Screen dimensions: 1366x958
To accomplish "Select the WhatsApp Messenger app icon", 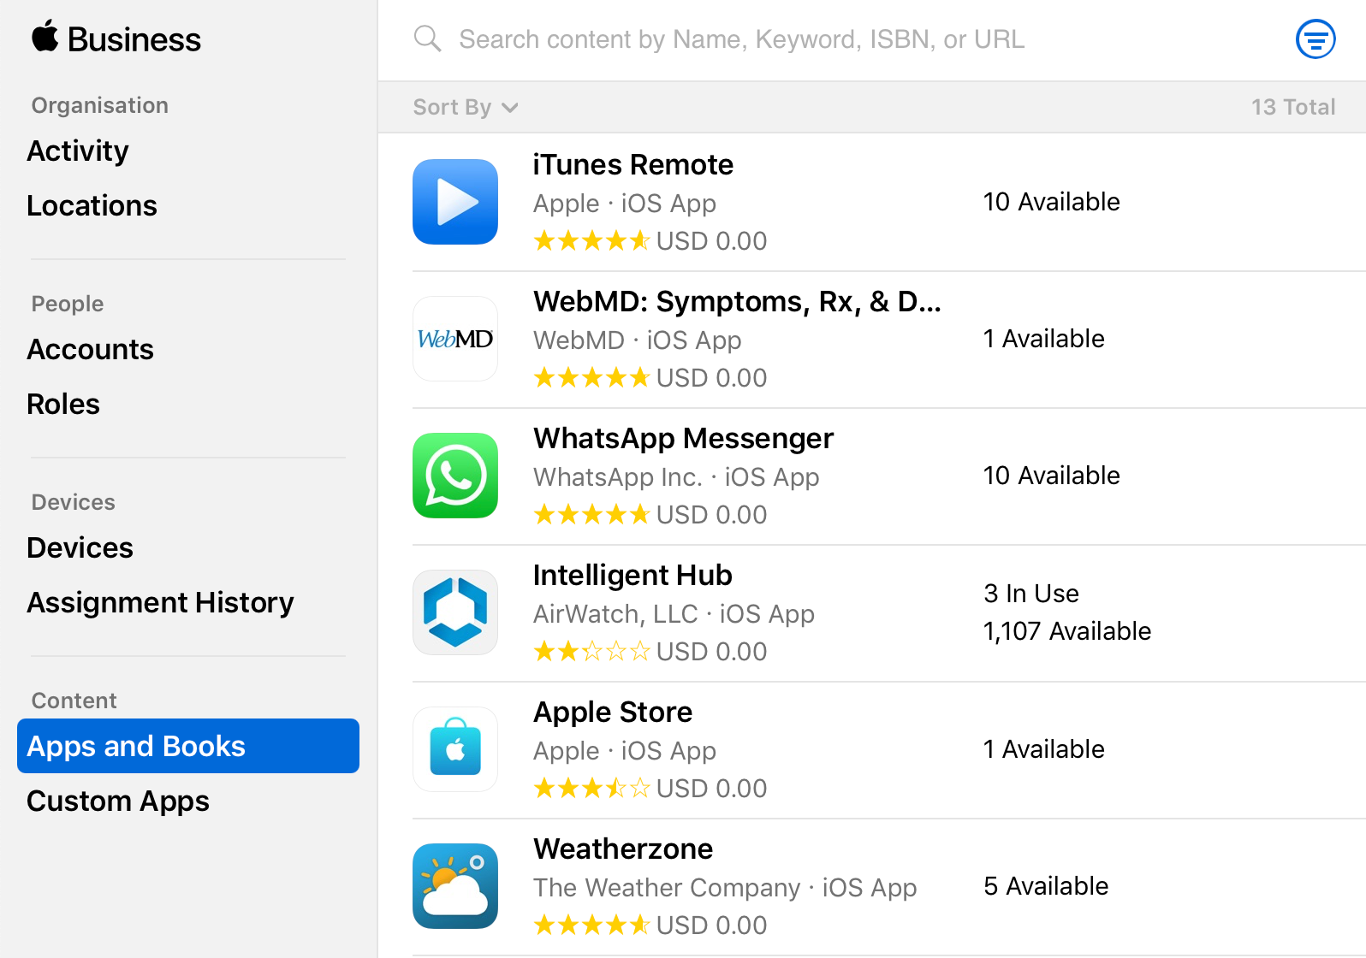I will [x=455, y=476].
